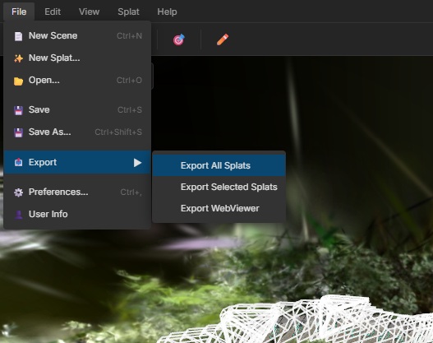Click the New Scene document icon
The image size is (433, 343).
click(x=18, y=36)
